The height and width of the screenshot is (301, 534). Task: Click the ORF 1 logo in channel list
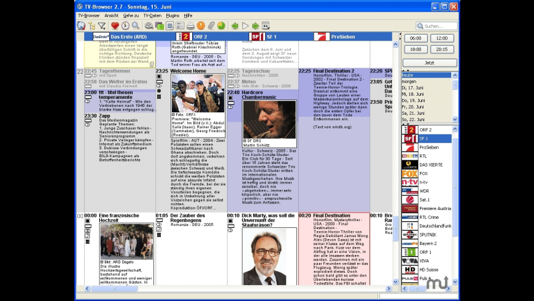pyautogui.click(x=409, y=252)
